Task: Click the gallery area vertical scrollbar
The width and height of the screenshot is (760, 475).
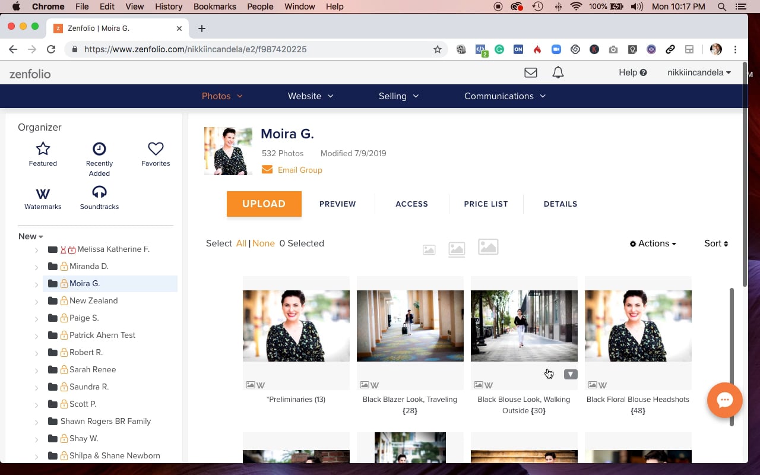Action: [731, 357]
